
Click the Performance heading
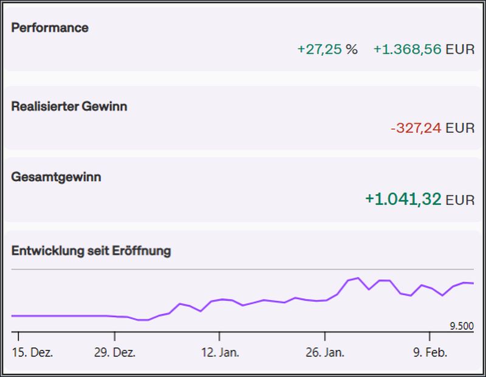50,28
